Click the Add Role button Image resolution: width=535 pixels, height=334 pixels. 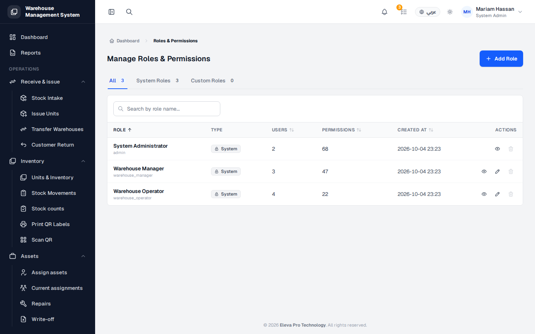501,59
